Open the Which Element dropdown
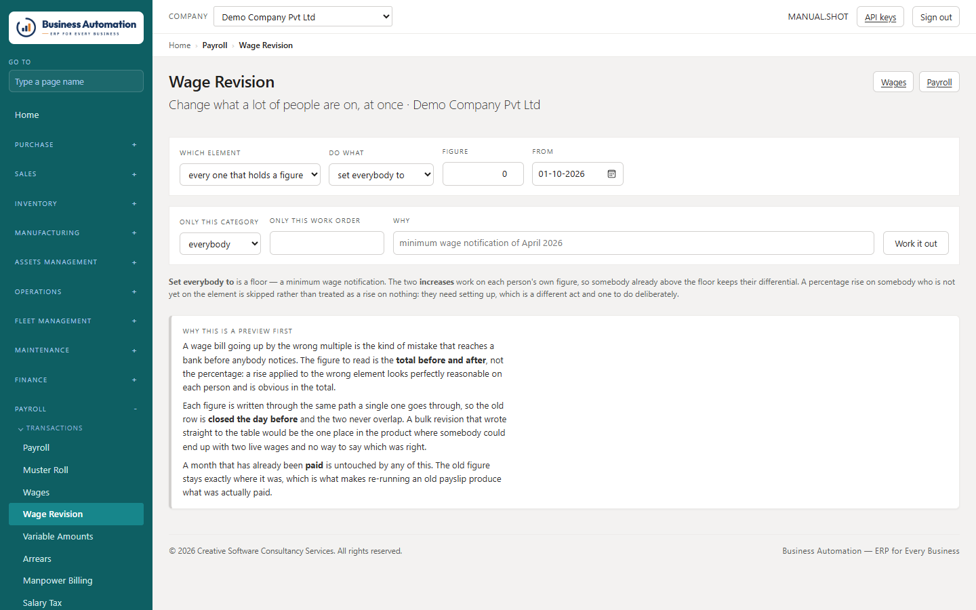This screenshot has width=976, height=610. (250, 175)
